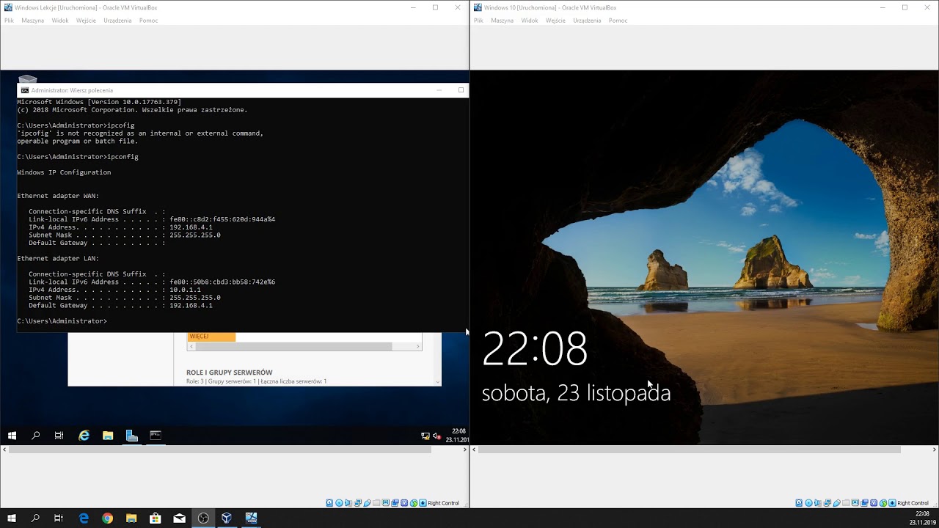
Task: Open OBS Studio on host taskbar
Action: tap(203, 518)
